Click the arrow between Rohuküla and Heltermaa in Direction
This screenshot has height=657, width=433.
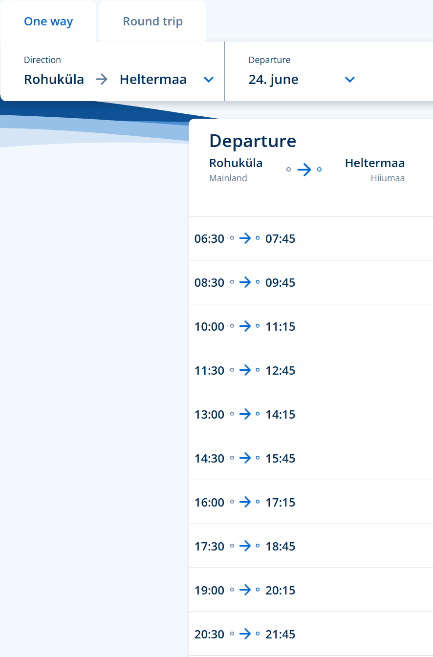[102, 80]
